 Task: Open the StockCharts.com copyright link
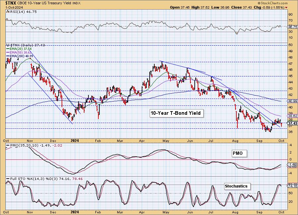[x=273, y=3]
